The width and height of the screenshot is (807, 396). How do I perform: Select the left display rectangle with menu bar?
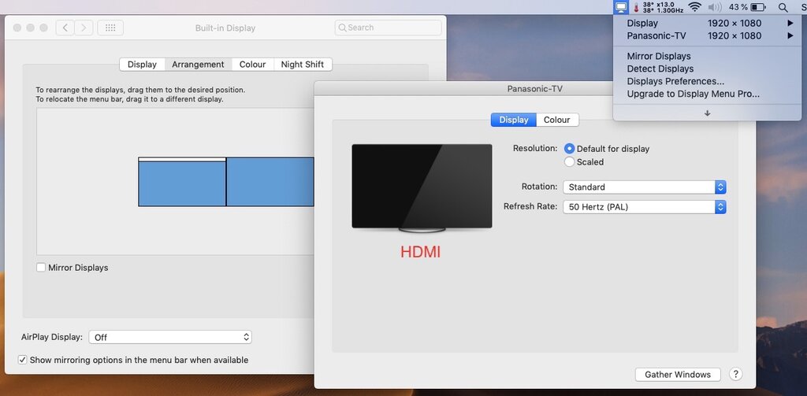point(182,182)
